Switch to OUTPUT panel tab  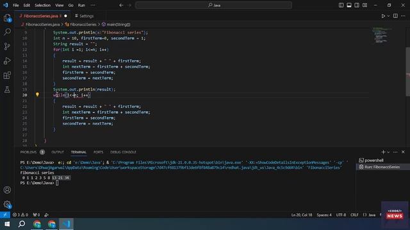coord(58,152)
